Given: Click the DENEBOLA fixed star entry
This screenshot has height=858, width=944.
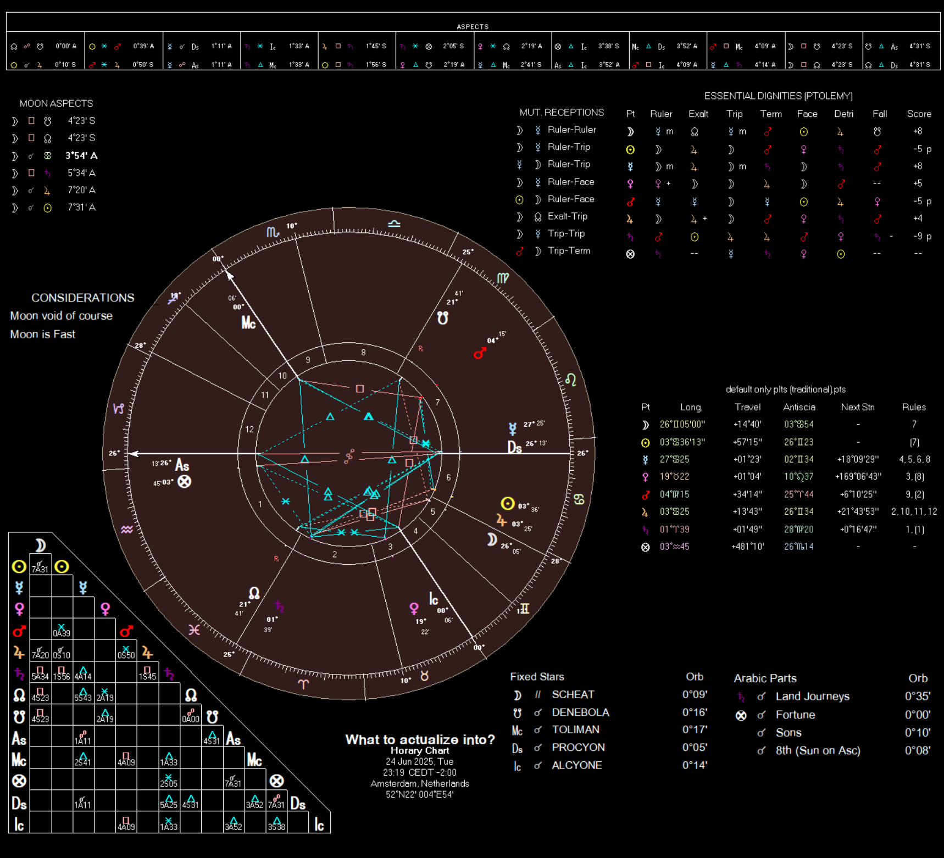Looking at the screenshot, I should tap(580, 712).
